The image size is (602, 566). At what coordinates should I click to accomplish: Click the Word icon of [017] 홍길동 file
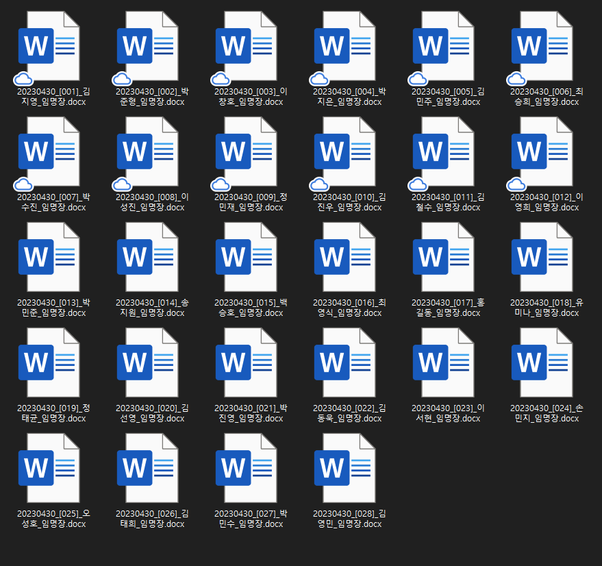tap(444, 257)
